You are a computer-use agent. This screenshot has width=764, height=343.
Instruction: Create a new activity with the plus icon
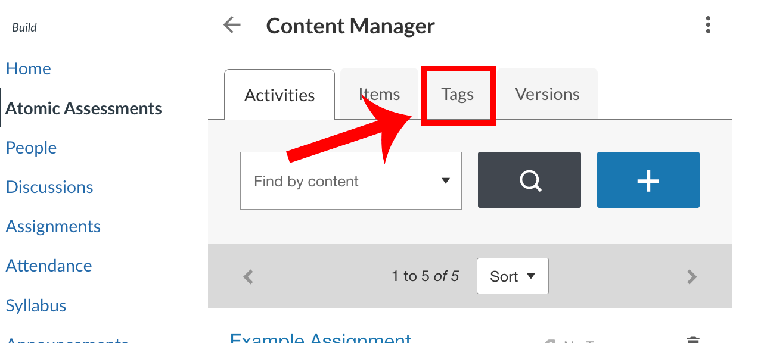pos(648,180)
